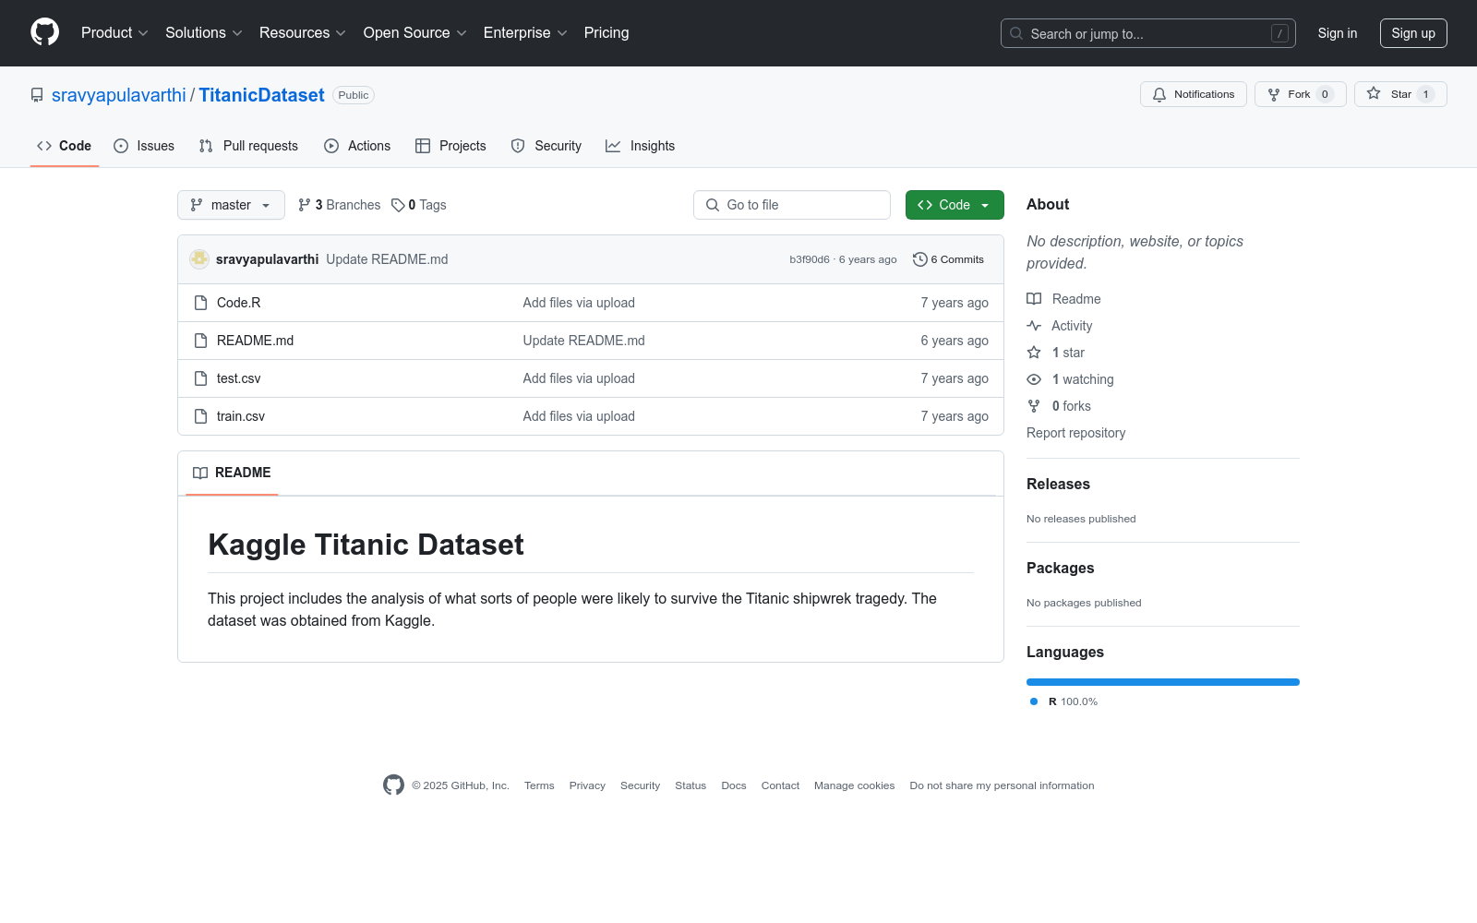Viewport: 1477px width, 923px height.
Task: Click the repository icon beside sravyapulavarthi
Action: tap(37, 95)
